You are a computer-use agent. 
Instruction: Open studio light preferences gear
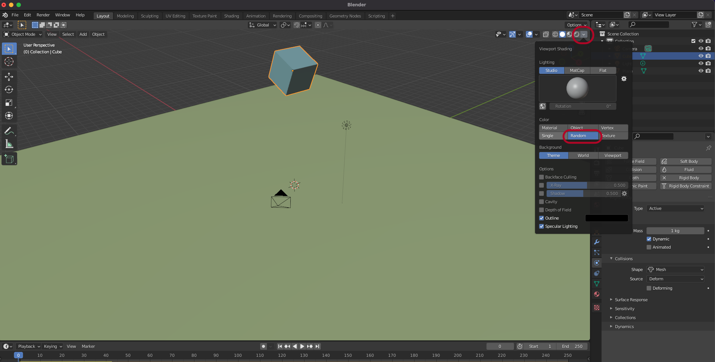point(624,79)
